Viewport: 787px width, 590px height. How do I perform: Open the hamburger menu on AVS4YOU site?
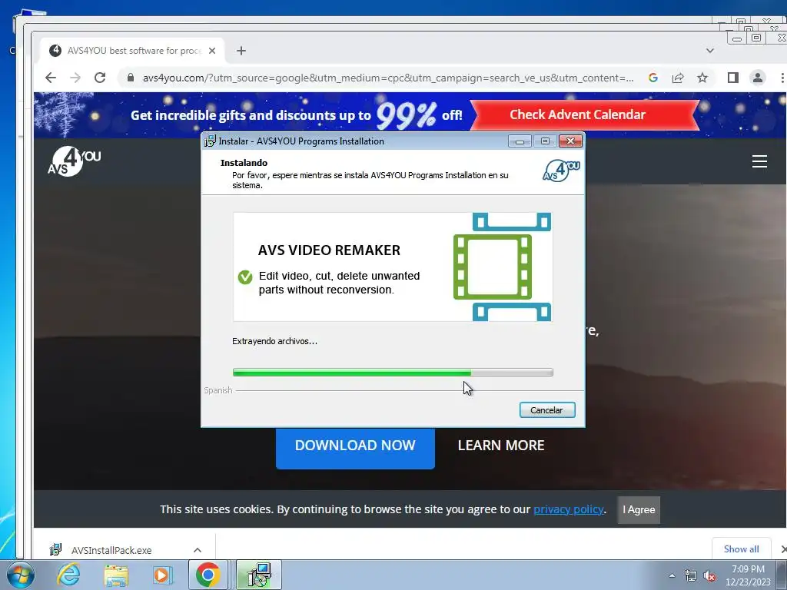[x=759, y=161]
